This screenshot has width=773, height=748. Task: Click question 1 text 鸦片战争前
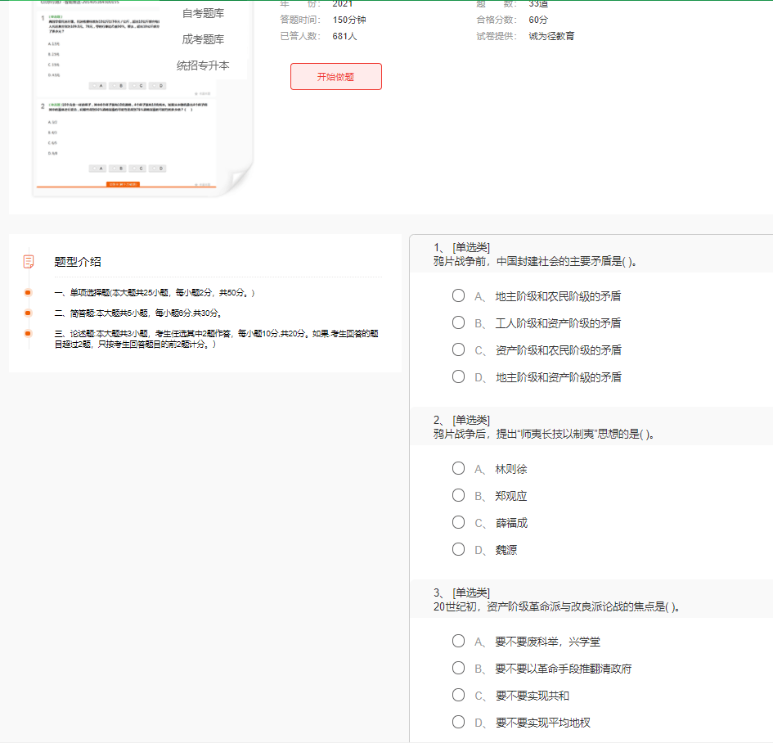536,262
